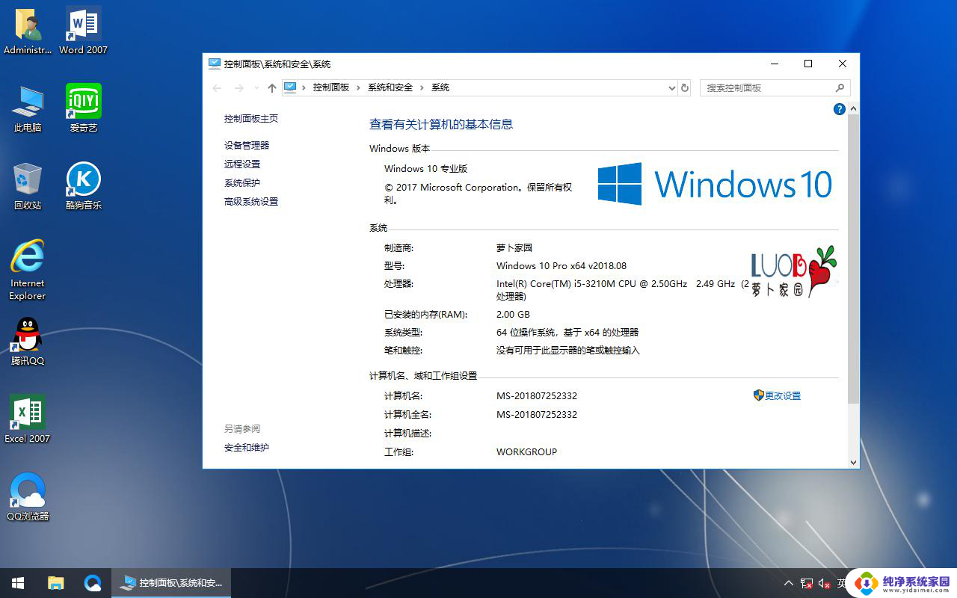The height and width of the screenshot is (598, 957).
Task: Open the Administrator folder desktop icon
Action: (28, 31)
